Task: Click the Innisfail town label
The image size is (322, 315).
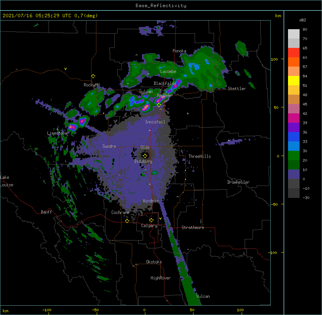Action: (155, 122)
